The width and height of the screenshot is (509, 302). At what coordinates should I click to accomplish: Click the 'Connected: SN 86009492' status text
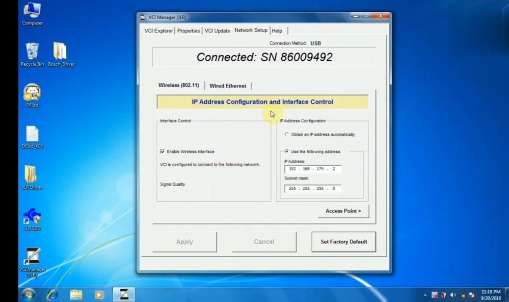pyautogui.click(x=264, y=57)
